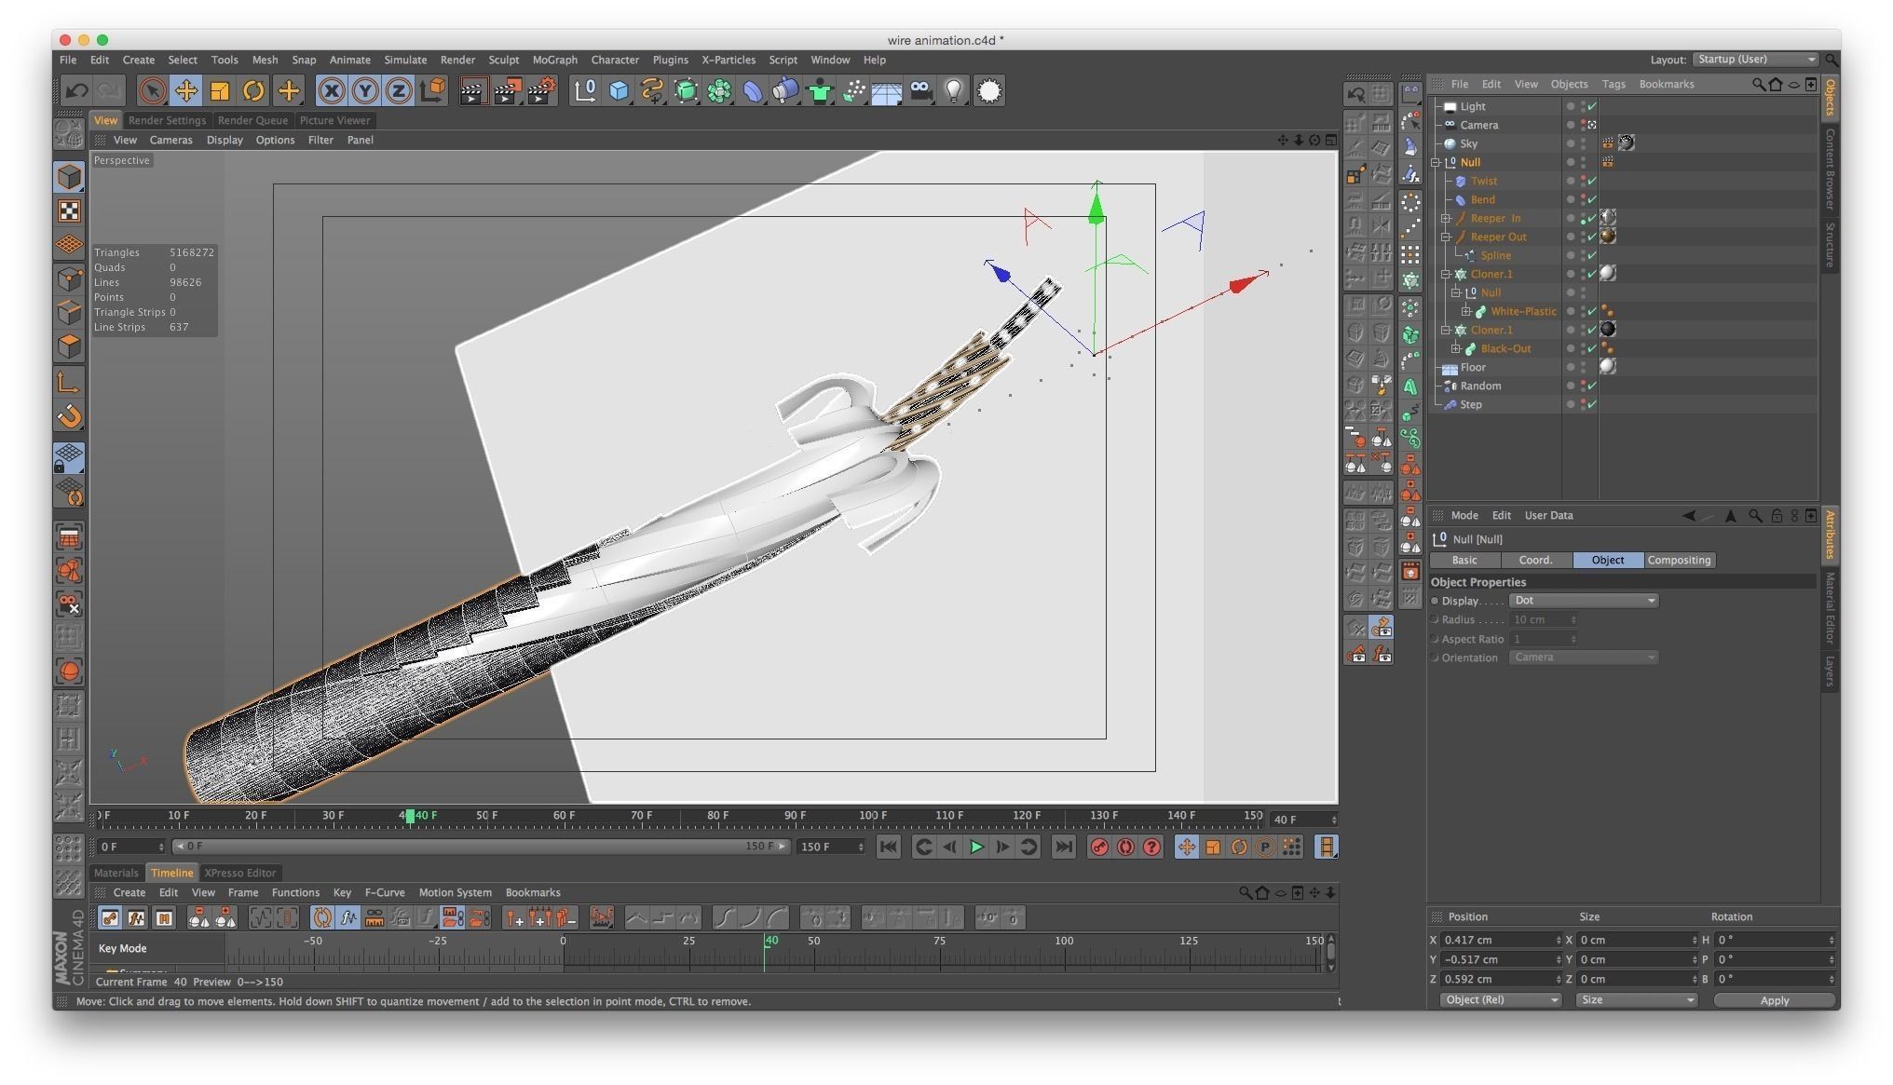Open the Display Dot dropdown
Image resolution: width=1893 pixels, height=1085 pixels.
point(1583,601)
